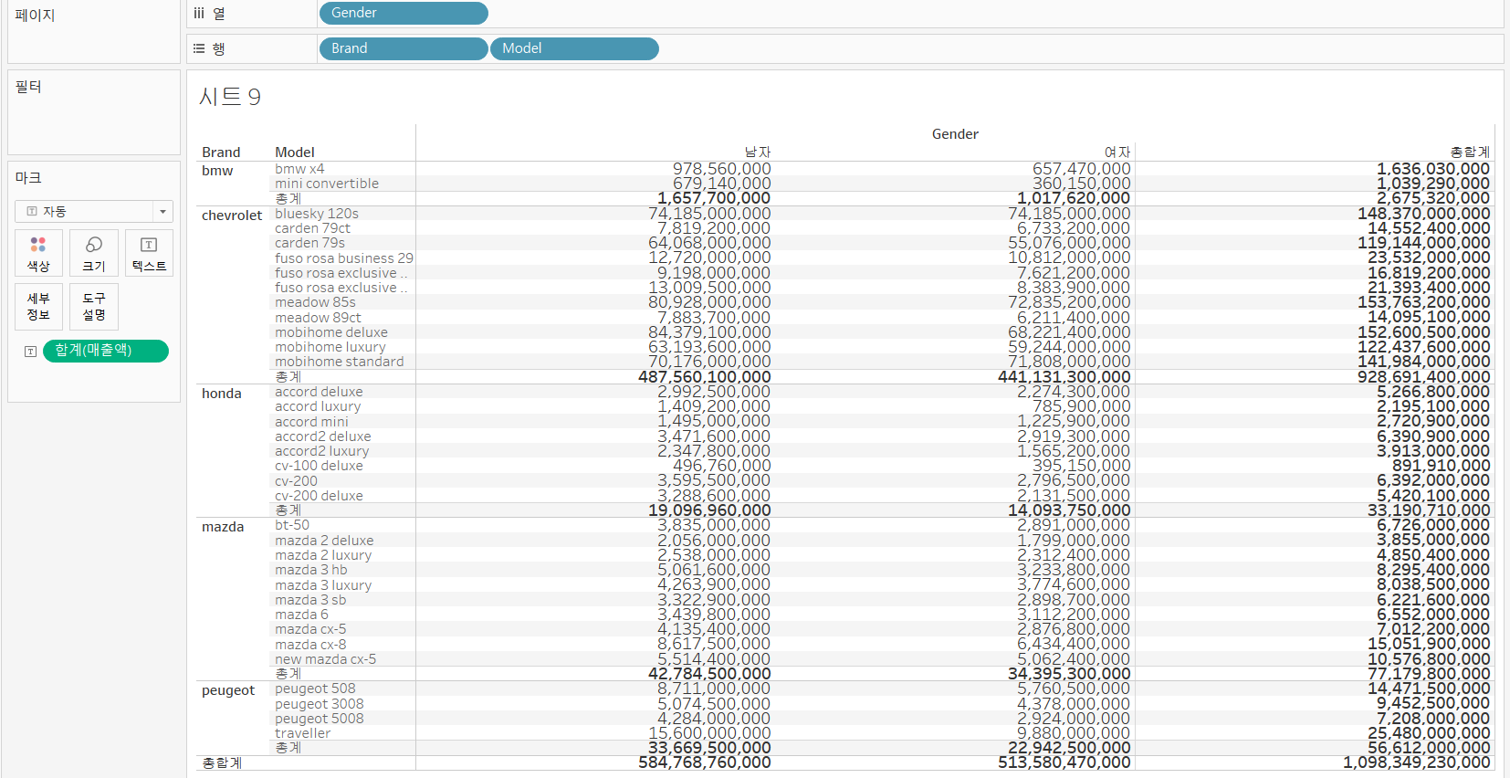Select the new mazda cx-5 model label

point(325,659)
